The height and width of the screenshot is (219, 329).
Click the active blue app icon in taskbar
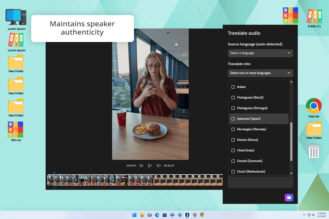pos(187,215)
